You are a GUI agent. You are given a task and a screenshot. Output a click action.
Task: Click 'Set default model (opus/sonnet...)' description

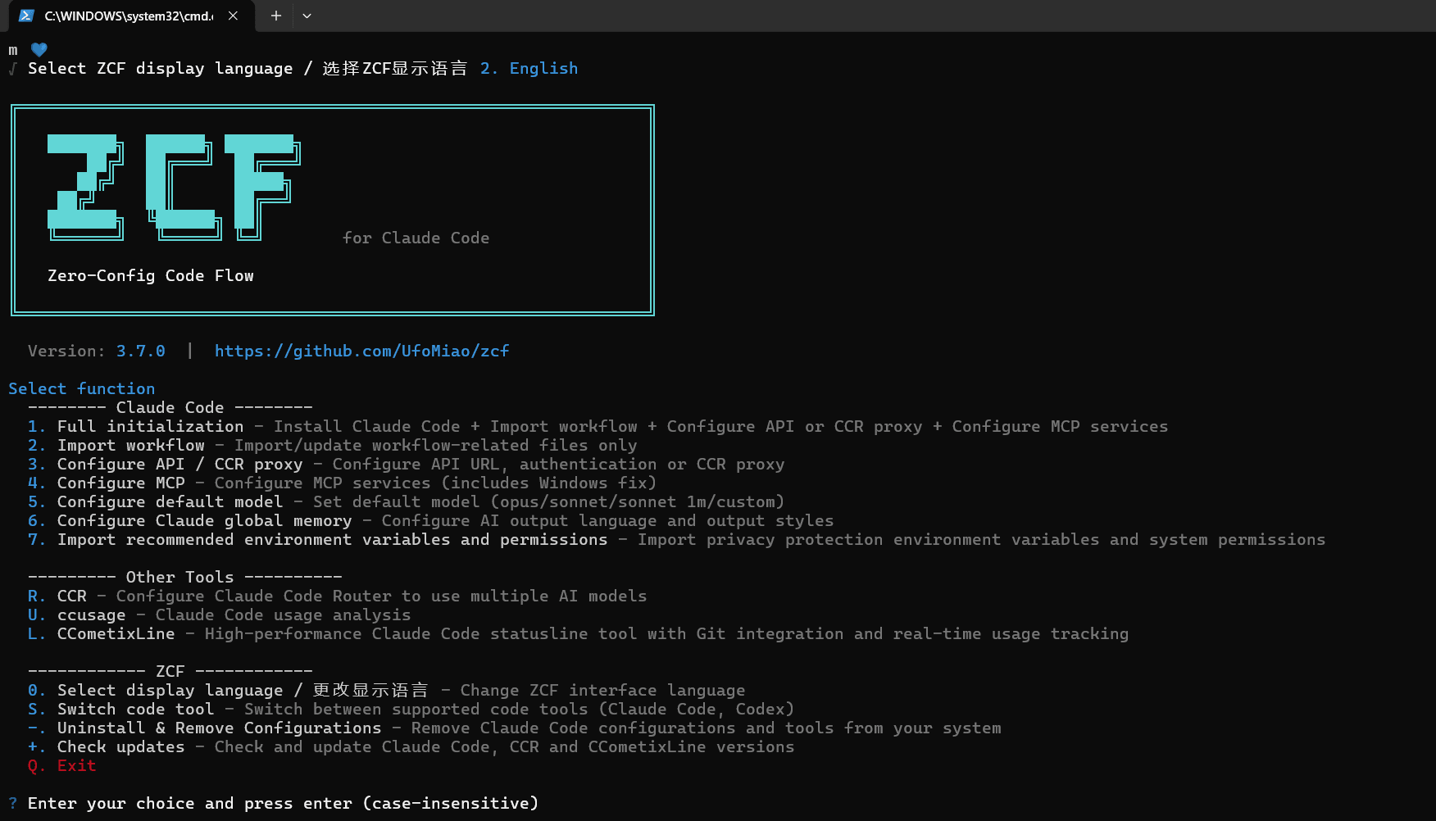[548, 501]
